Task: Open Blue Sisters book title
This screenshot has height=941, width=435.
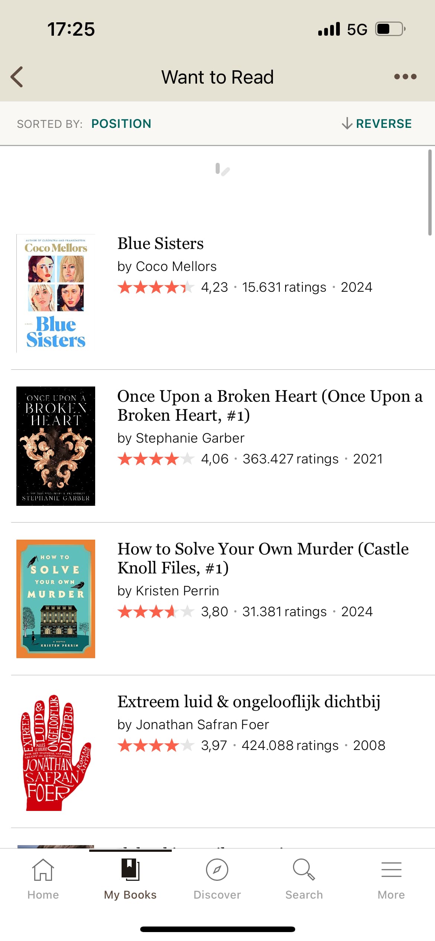Action: pyautogui.click(x=160, y=243)
